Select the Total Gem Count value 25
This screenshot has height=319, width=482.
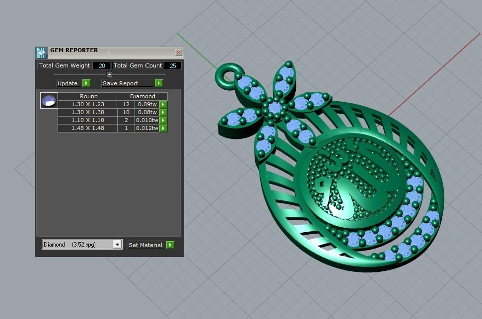pos(173,66)
